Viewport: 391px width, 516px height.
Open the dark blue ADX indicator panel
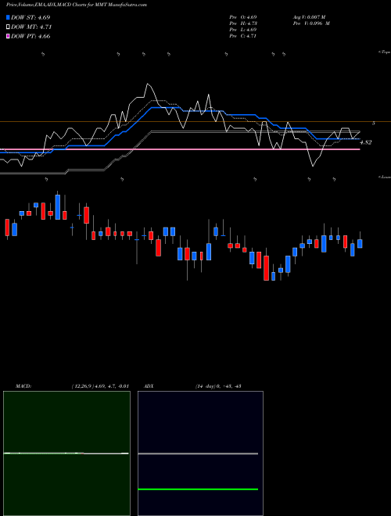pos(200,453)
